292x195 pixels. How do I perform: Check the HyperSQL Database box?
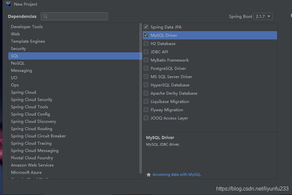click(146, 85)
